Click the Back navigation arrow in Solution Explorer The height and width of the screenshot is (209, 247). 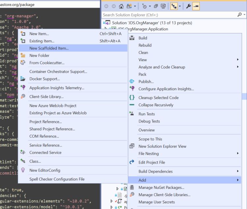point(106,6)
